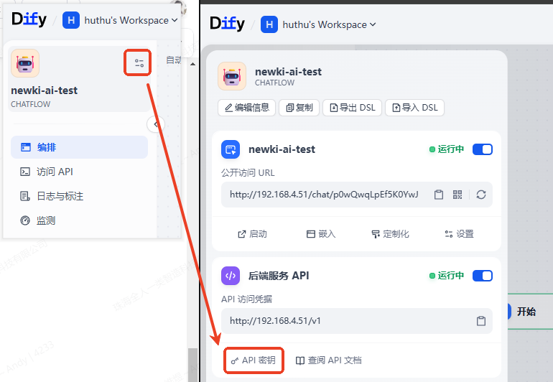
Task: Click the newki-ai-test title in right panel header
Action: [x=288, y=72]
